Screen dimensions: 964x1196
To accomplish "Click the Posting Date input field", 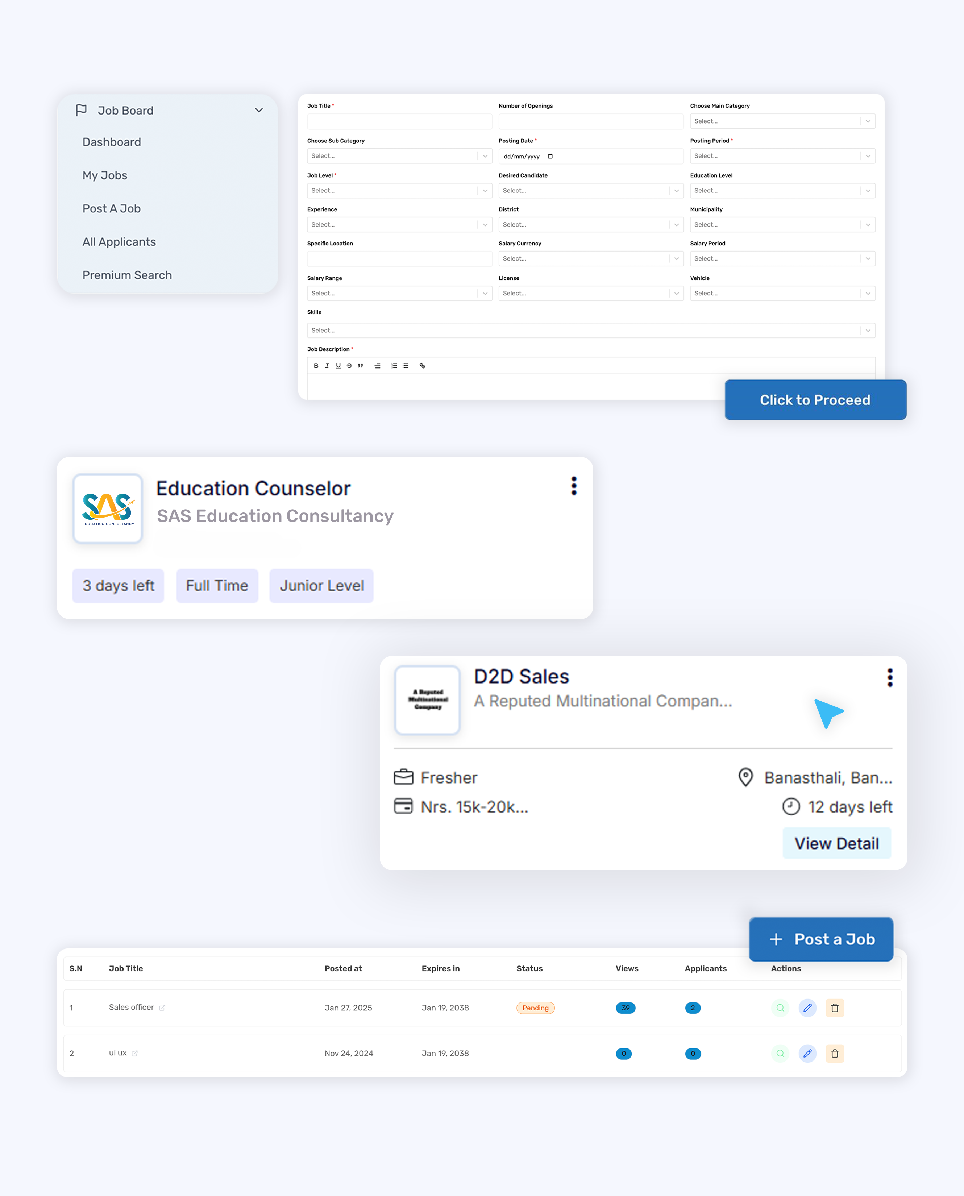I will click(x=590, y=156).
